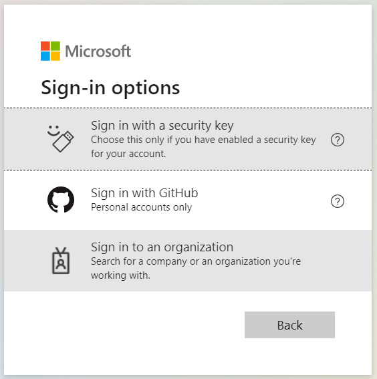Click the "Sign-in options" heading
377x379 pixels.
pos(110,88)
